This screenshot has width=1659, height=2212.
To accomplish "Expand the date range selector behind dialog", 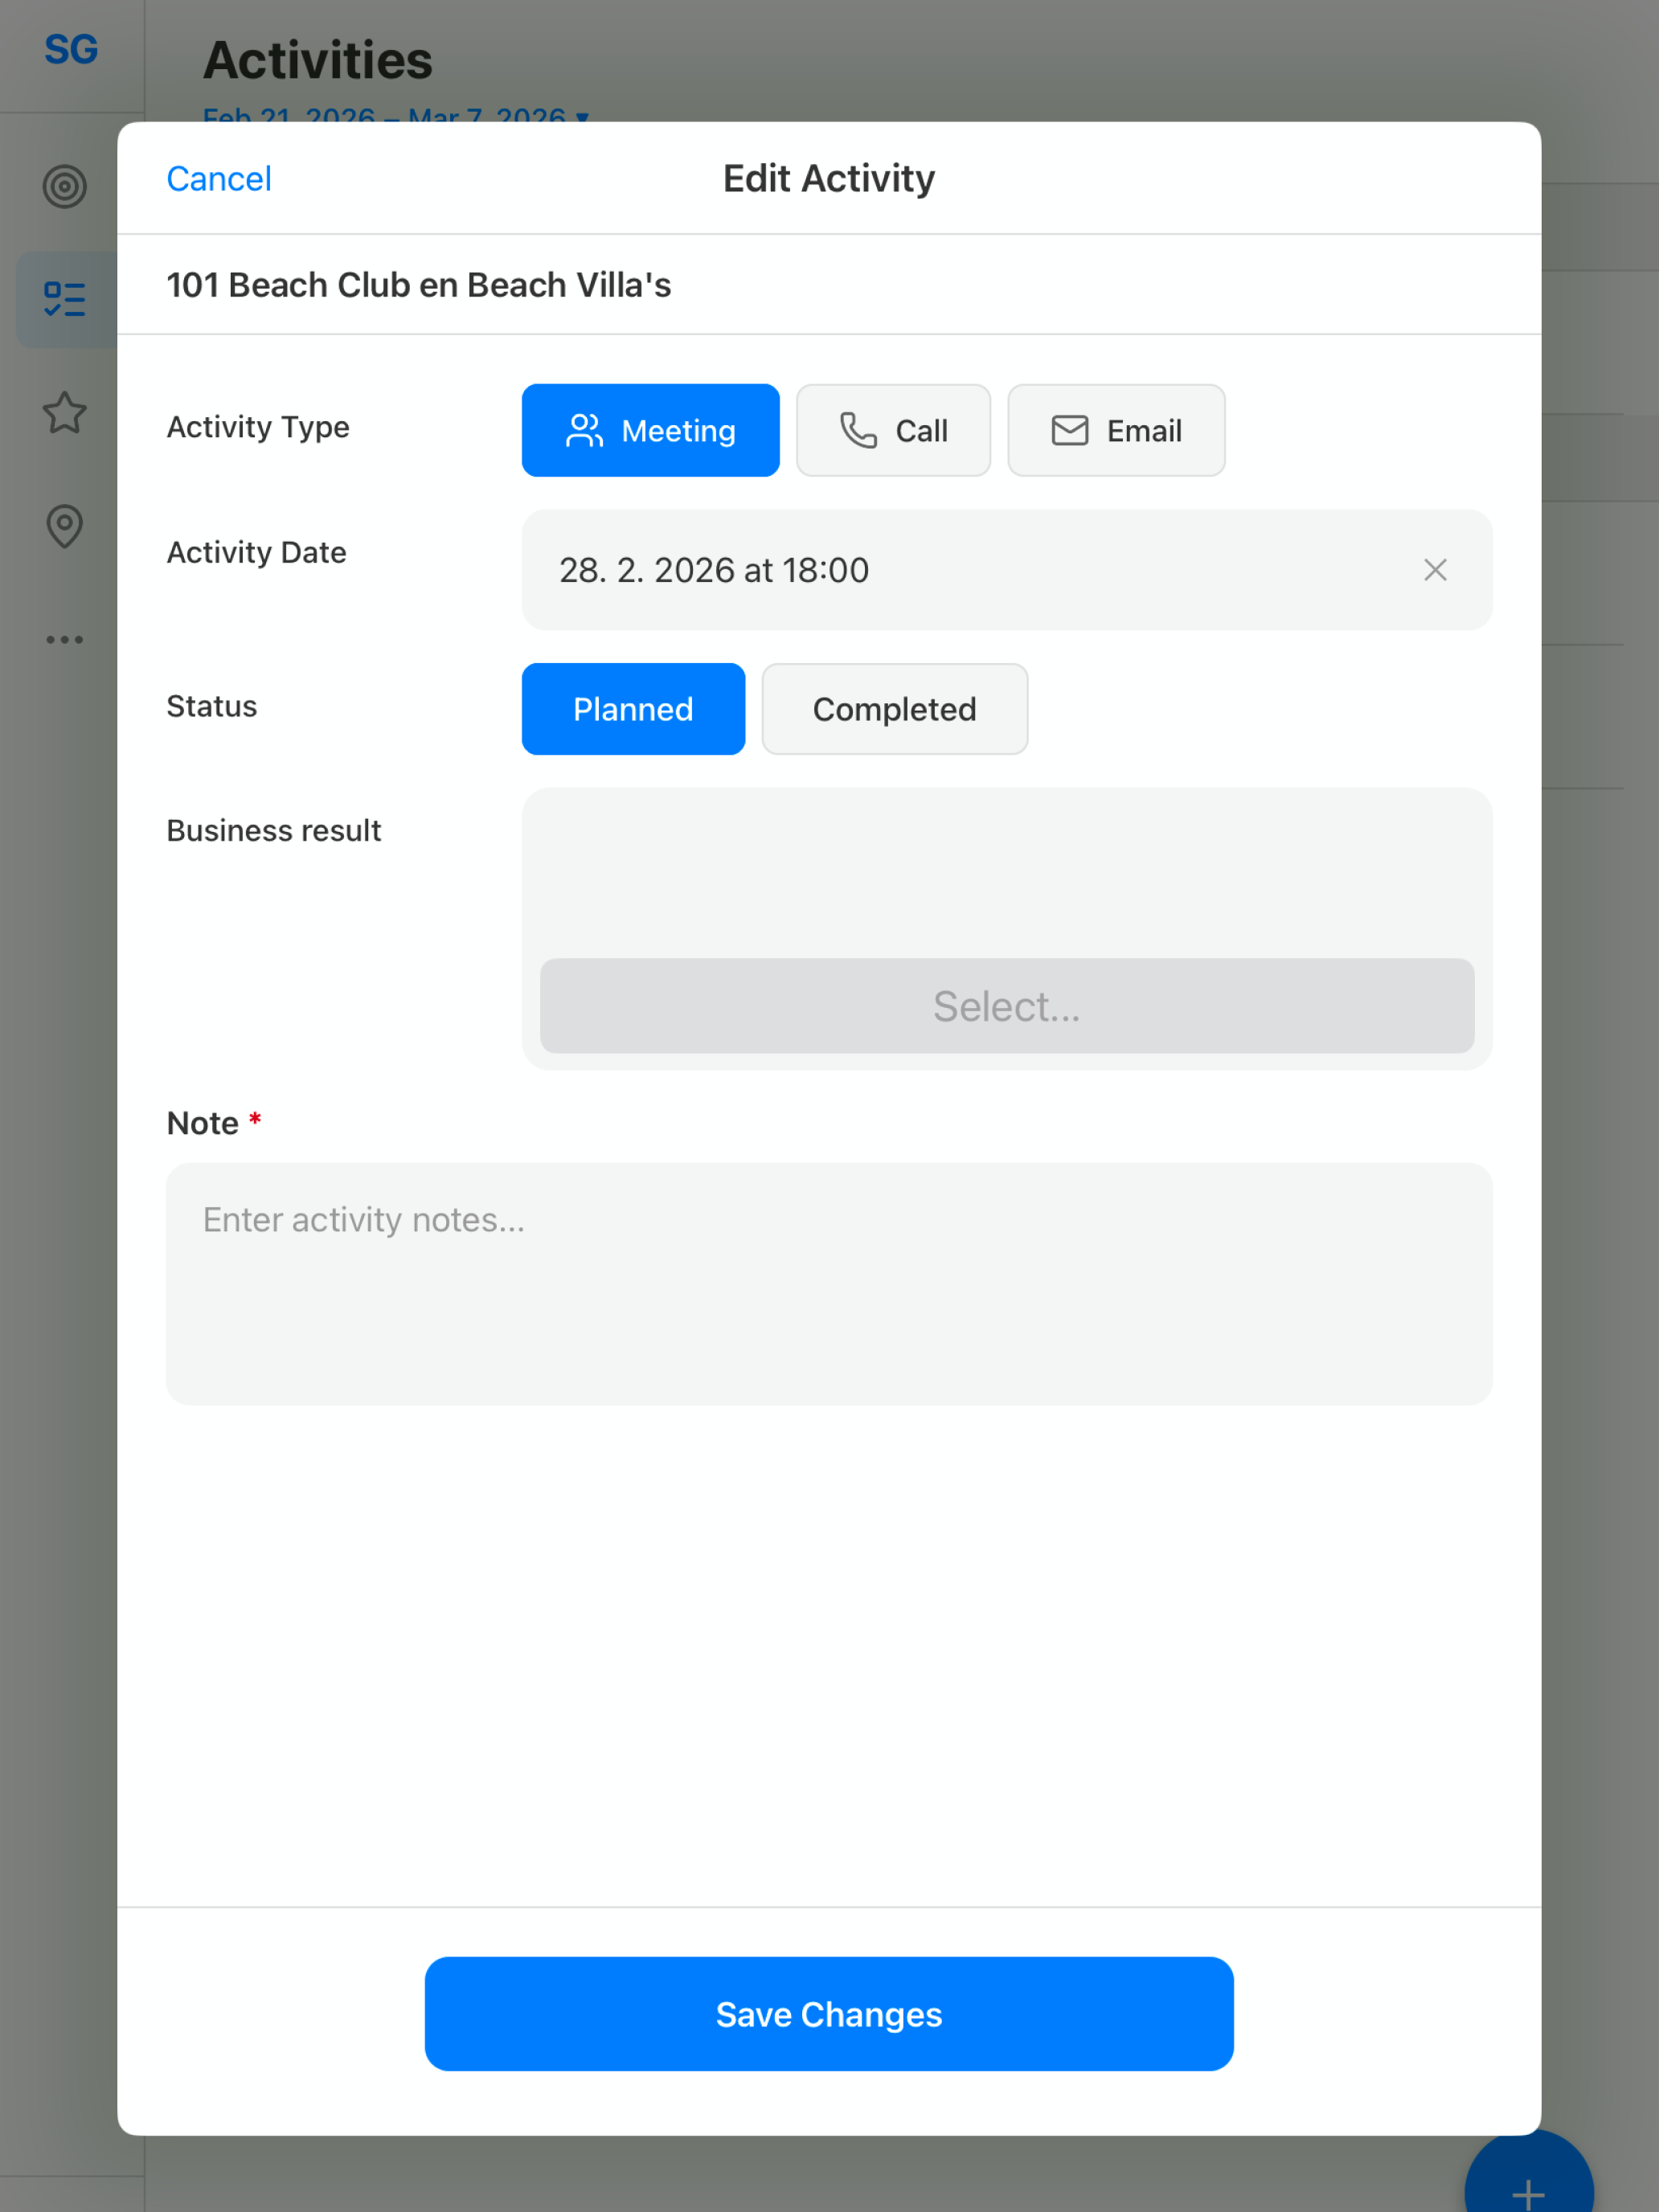I will [396, 113].
